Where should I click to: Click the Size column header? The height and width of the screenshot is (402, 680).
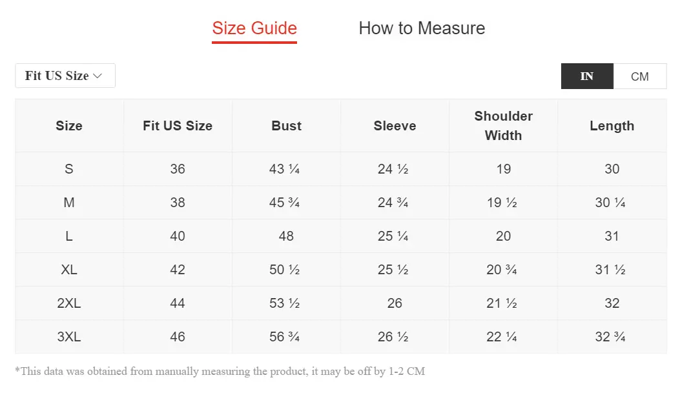click(69, 126)
